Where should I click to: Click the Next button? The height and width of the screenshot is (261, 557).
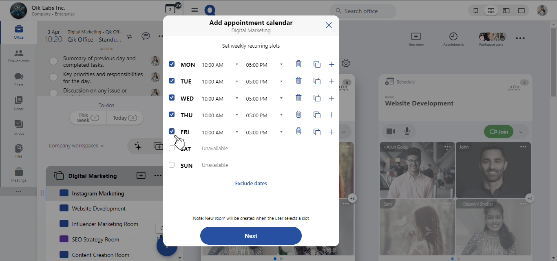point(251,236)
